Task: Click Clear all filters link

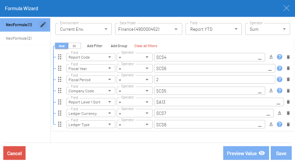Action: point(146,46)
